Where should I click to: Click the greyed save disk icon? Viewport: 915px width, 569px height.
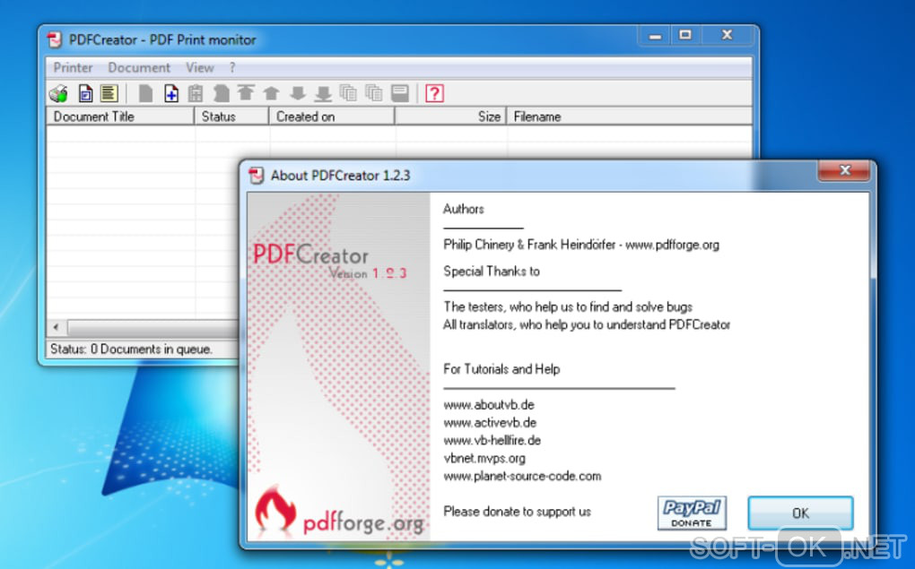pyautogui.click(x=400, y=93)
